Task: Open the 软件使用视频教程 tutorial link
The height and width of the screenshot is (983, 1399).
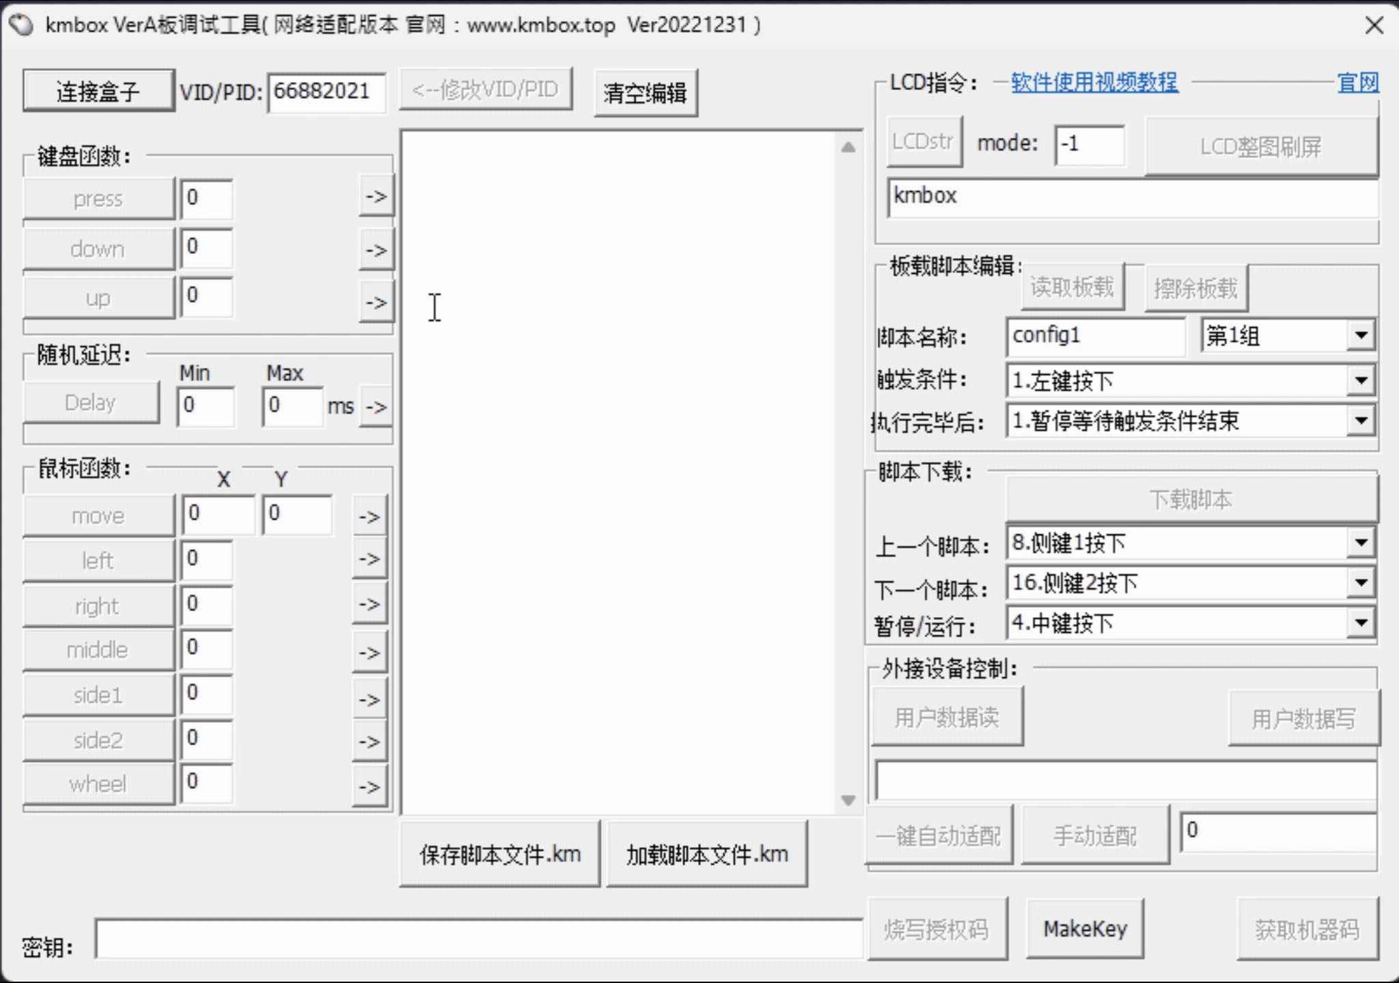Action: click(1094, 83)
